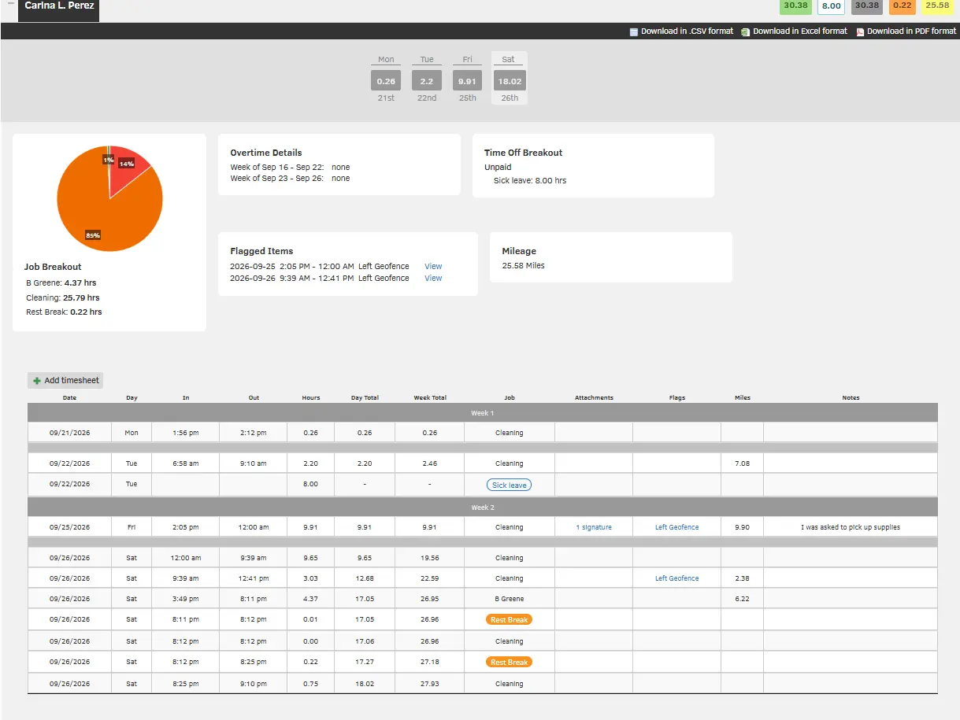This screenshot has width=960, height=720.
Task: Download in Excel format link
Action: click(x=800, y=31)
